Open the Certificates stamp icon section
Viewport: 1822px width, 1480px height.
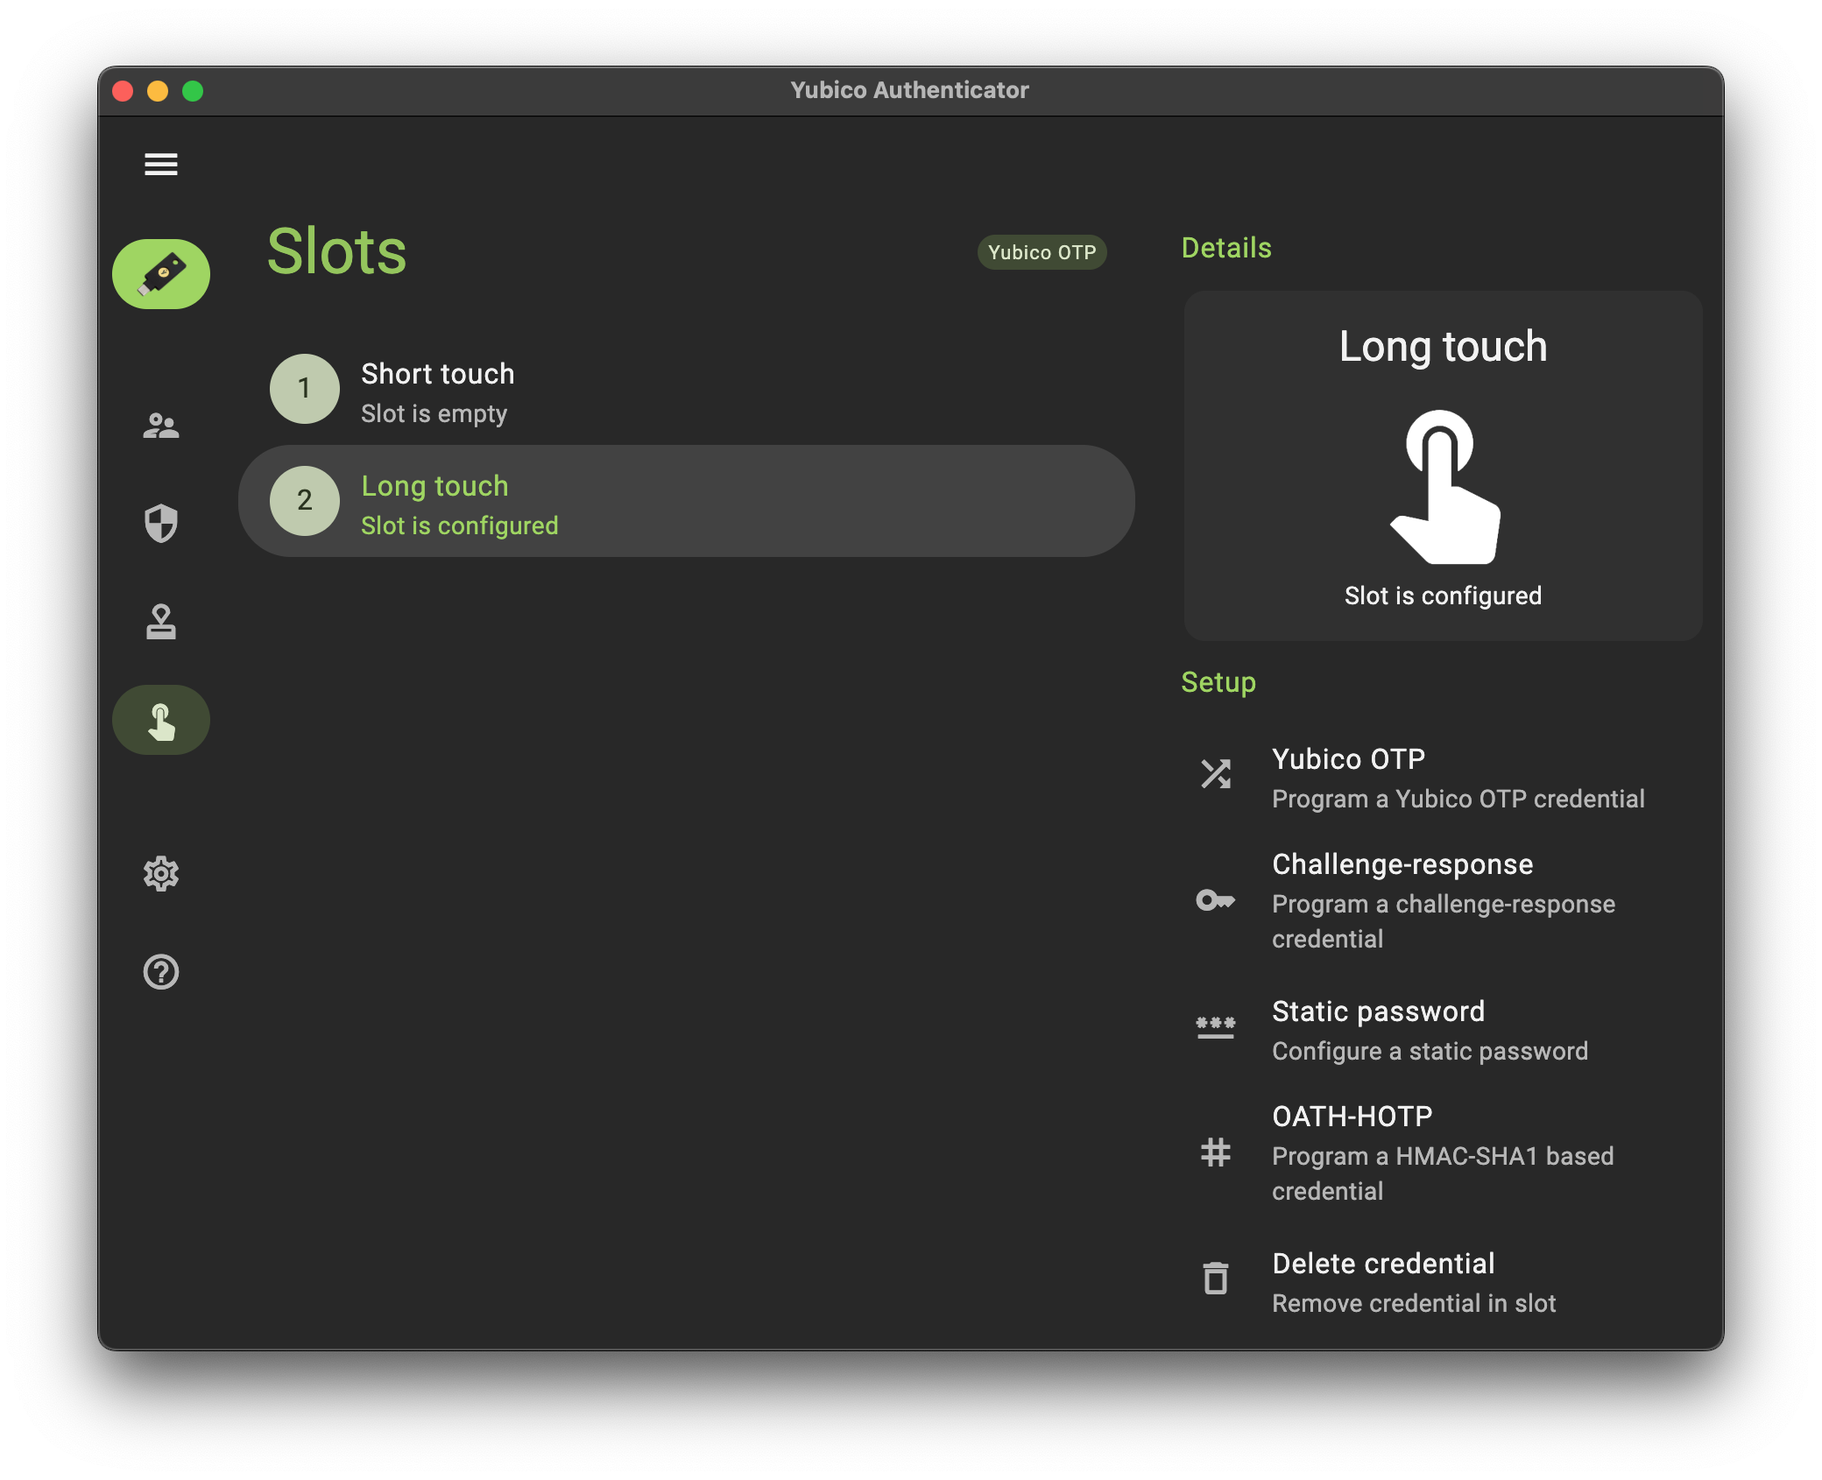161,622
